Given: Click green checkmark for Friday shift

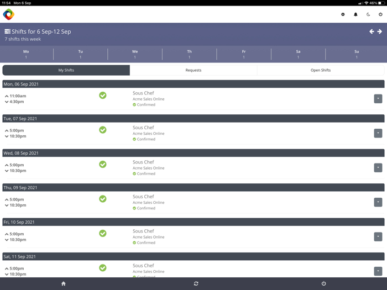Looking at the screenshot, I should pos(103,233).
